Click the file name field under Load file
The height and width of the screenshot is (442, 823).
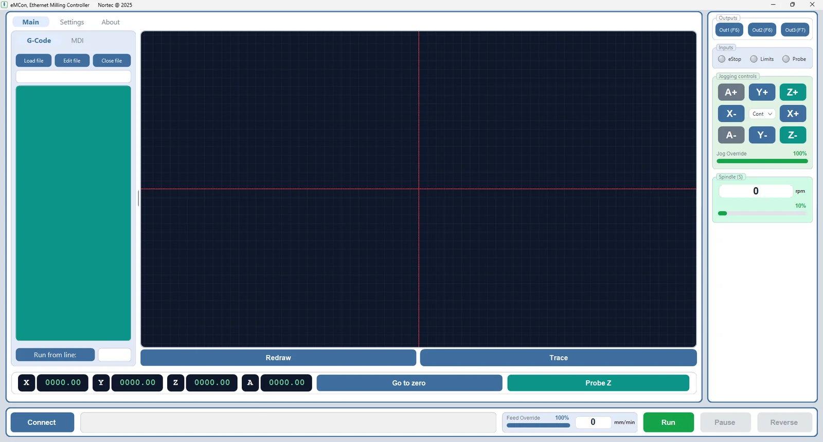click(74, 77)
